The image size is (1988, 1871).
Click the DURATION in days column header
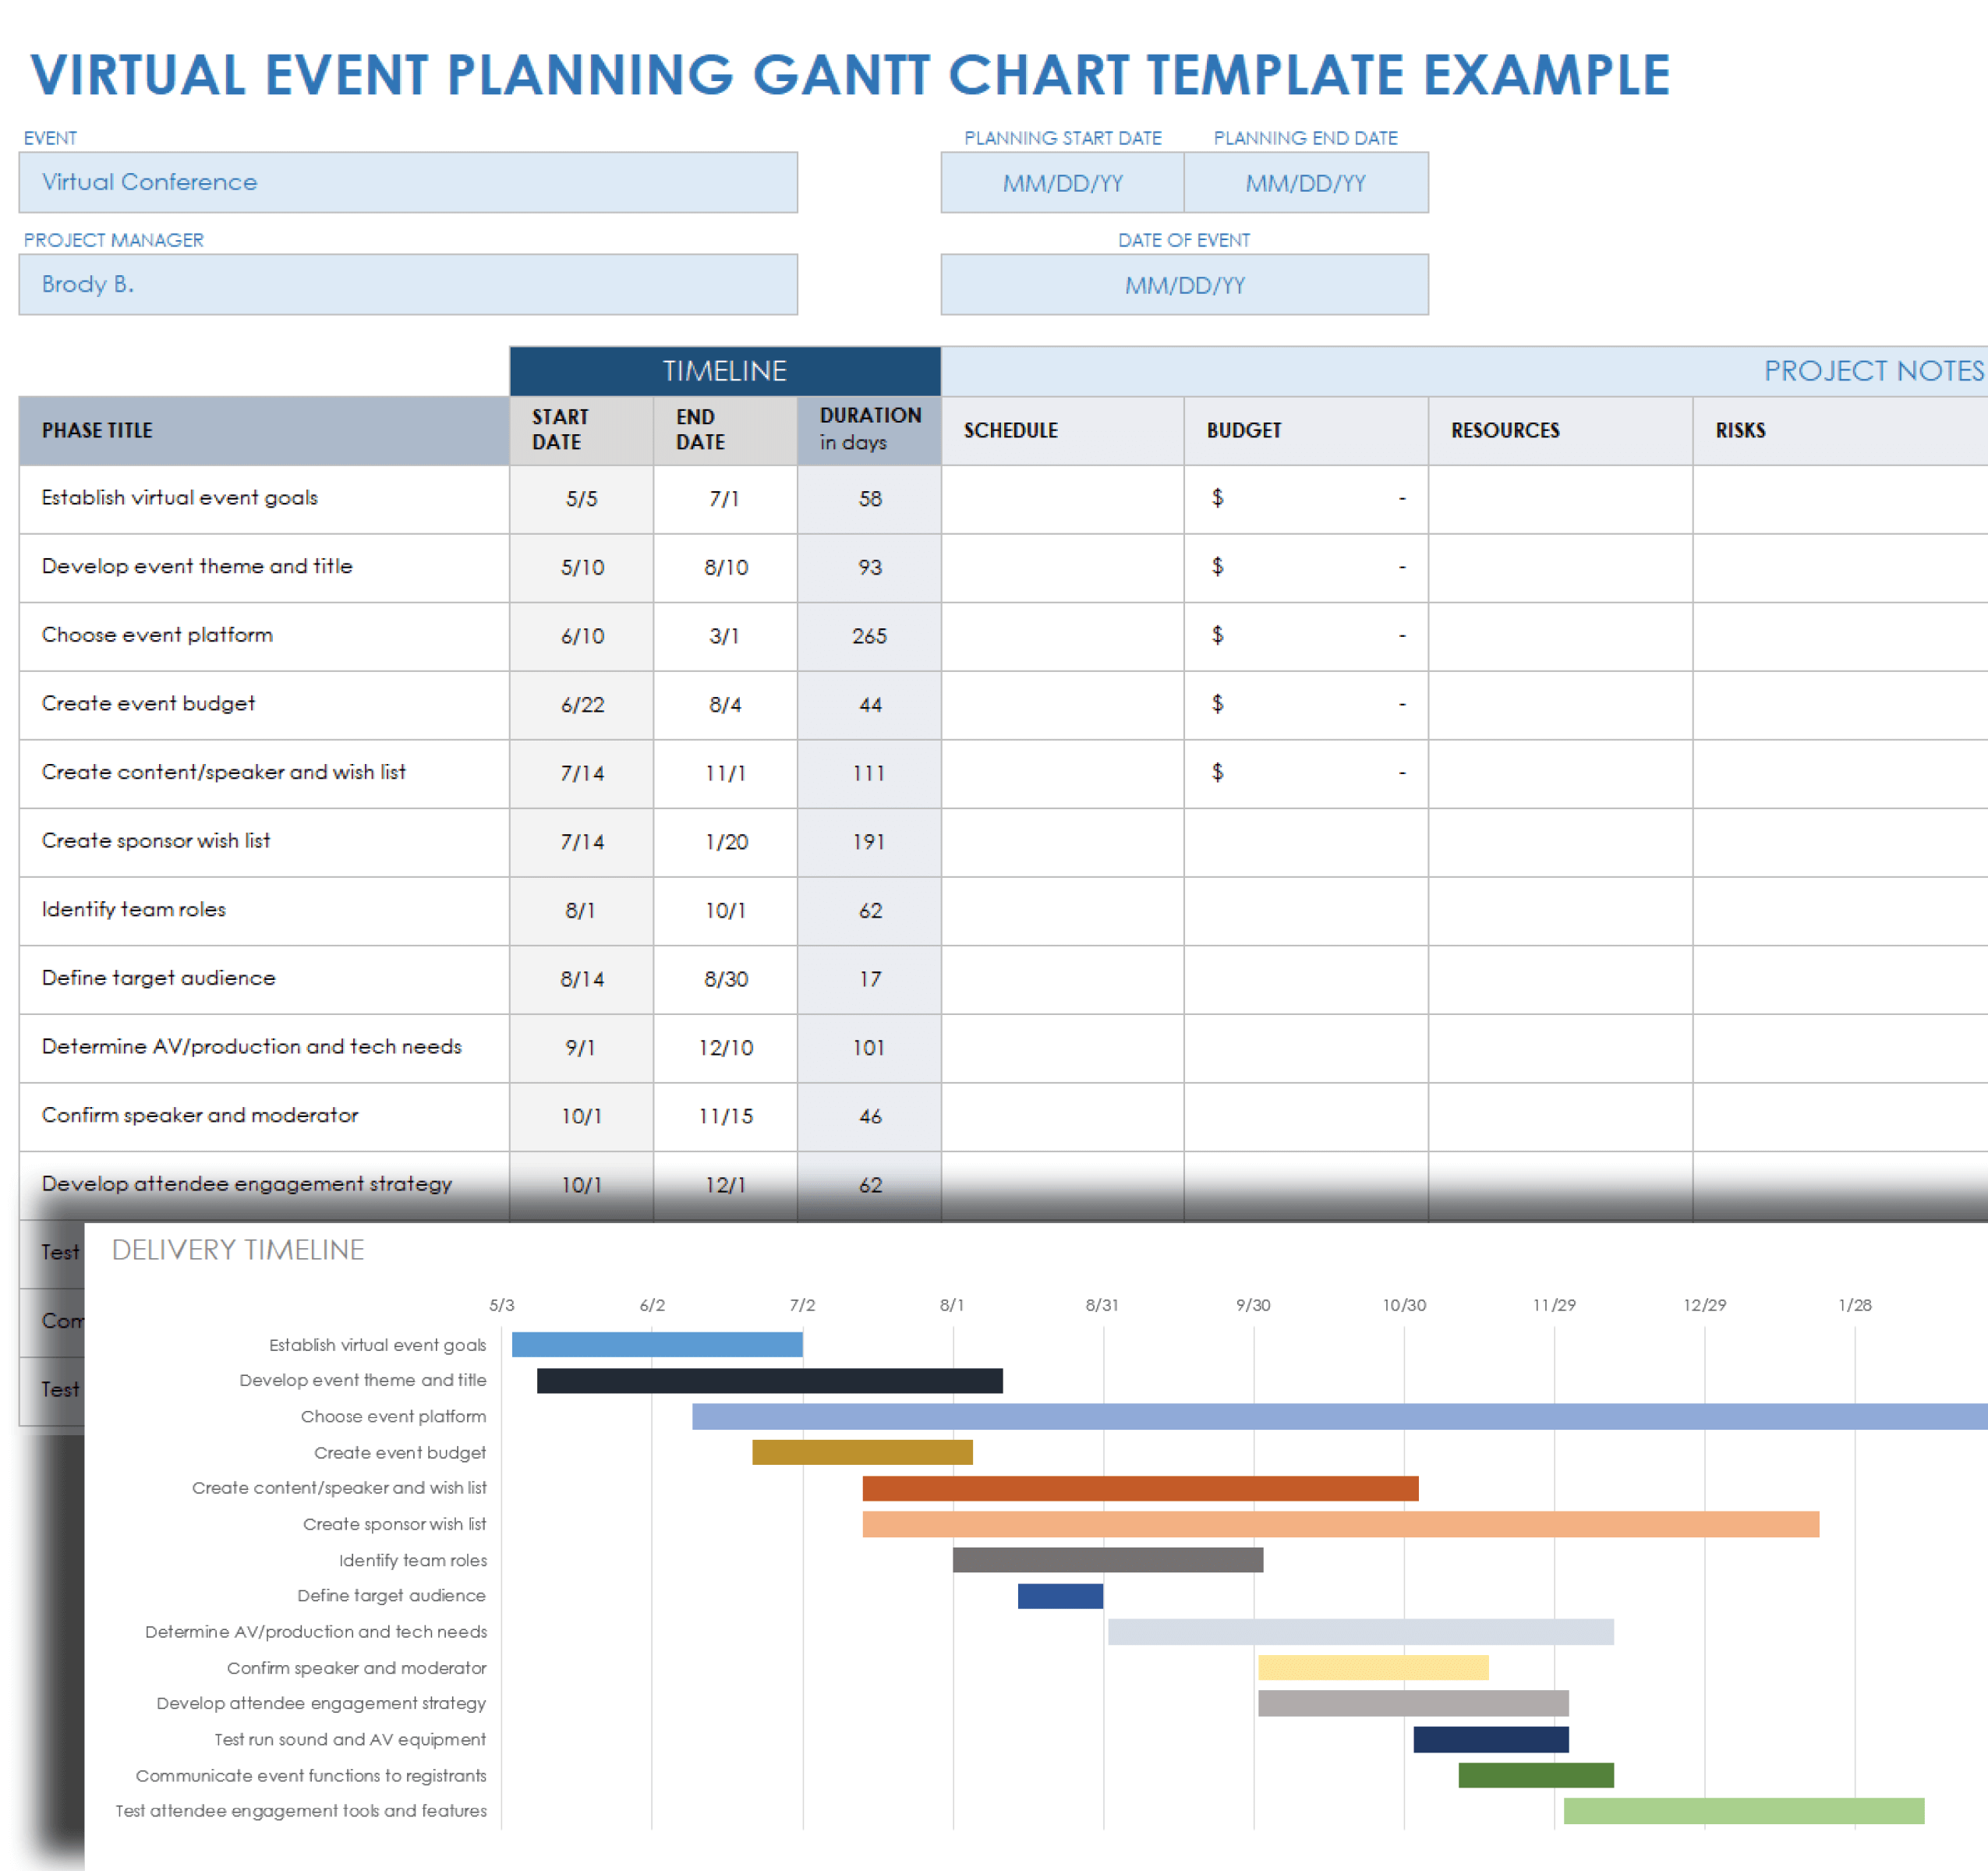(868, 430)
